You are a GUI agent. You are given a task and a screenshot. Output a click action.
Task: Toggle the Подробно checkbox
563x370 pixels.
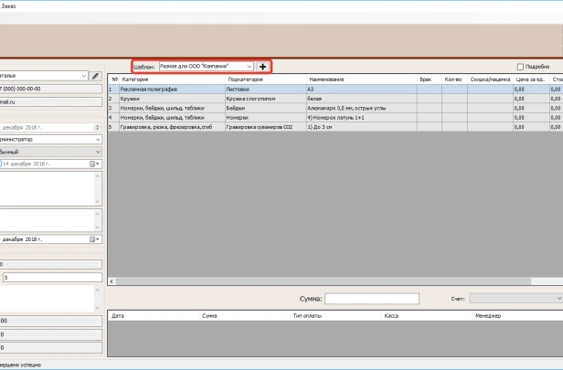pyautogui.click(x=521, y=67)
